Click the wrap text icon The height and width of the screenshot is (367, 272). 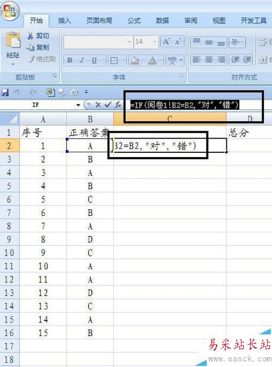[x=263, y=42]
